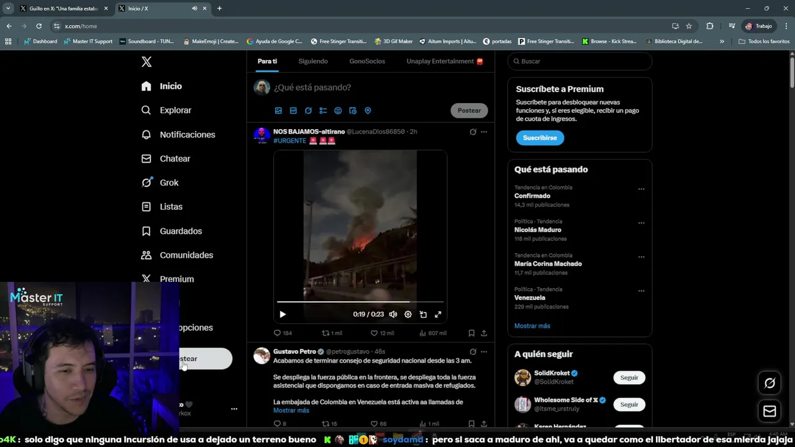Viewport: 795px width, 447px height.
Task: Repost the NOS BAJAMOS post
Action: coord(332,333)
